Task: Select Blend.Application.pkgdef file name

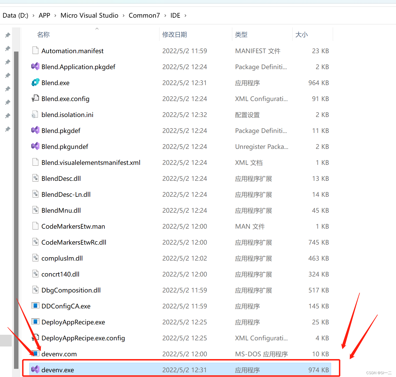Action: (78, 67)
